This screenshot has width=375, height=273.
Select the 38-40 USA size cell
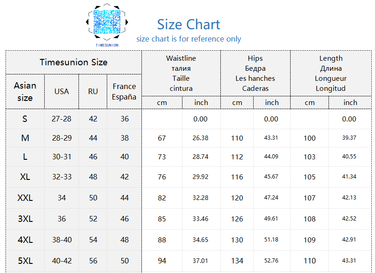tap(62, 240)
